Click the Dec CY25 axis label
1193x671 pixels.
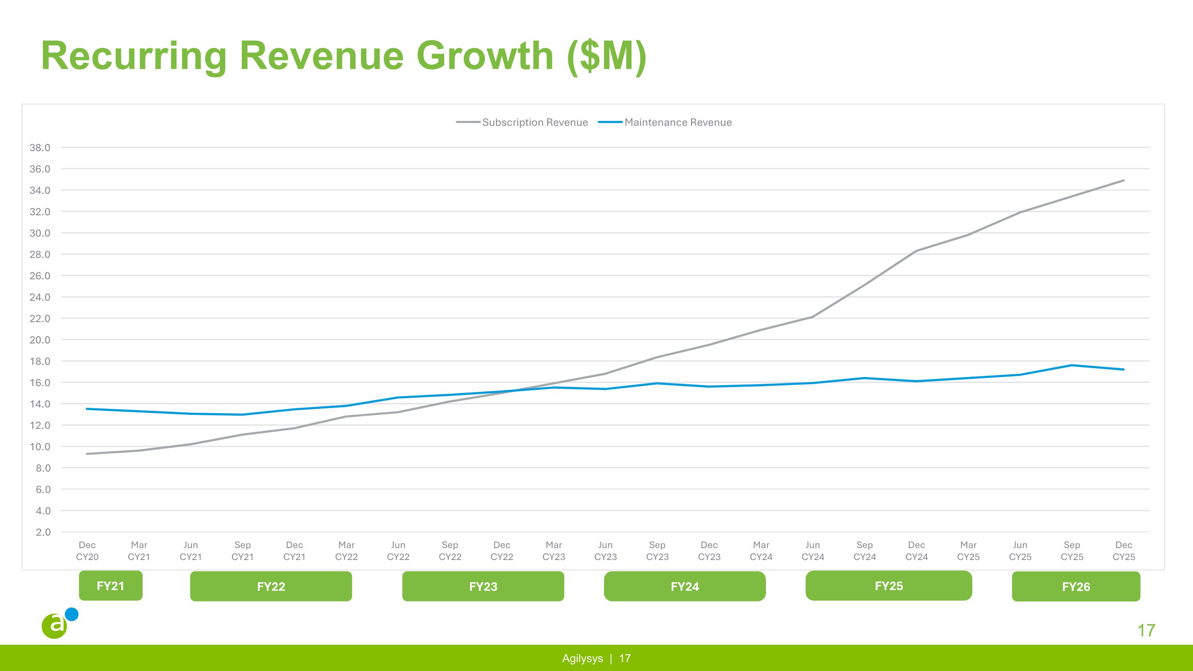click(1123, 550)
